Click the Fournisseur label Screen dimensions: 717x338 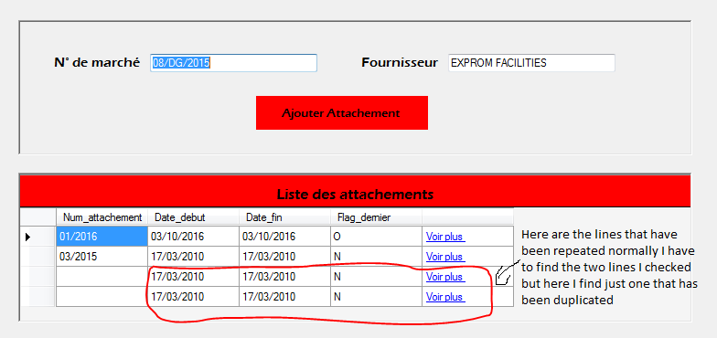coord(400,62)
